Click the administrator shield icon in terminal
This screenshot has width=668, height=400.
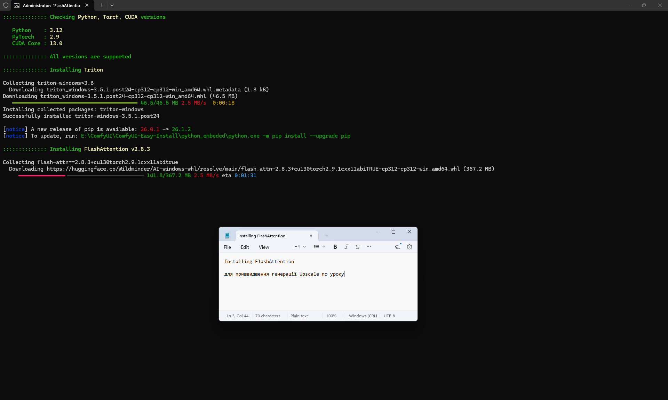pos(6,5)
